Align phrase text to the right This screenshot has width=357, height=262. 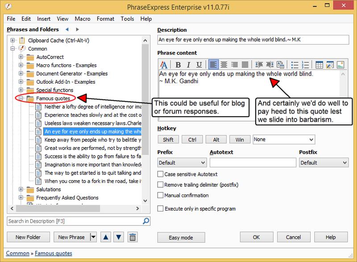[x=234, y=65]
